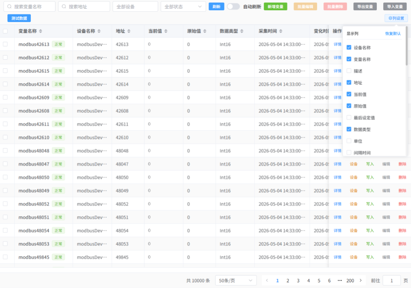Uncheck 地址 in display columns
This screenshot has height=288, width=411.
(349, 83)
